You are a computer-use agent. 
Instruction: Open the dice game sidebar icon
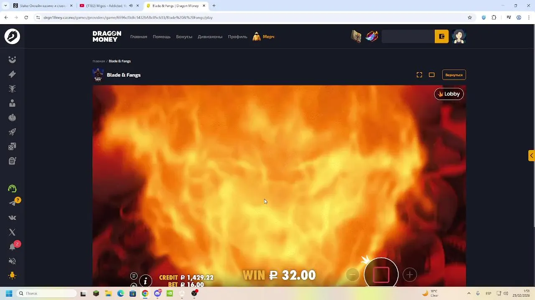[12, 146]
